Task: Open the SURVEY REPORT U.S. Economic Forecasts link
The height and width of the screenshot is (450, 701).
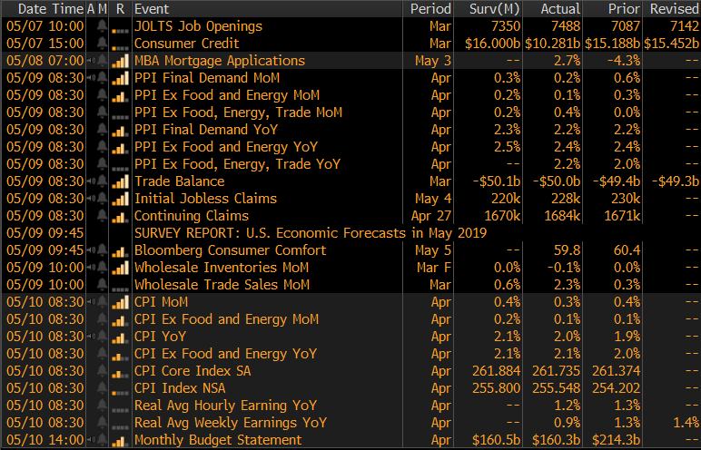Action: pyautogui.click(x=311, y=233)
